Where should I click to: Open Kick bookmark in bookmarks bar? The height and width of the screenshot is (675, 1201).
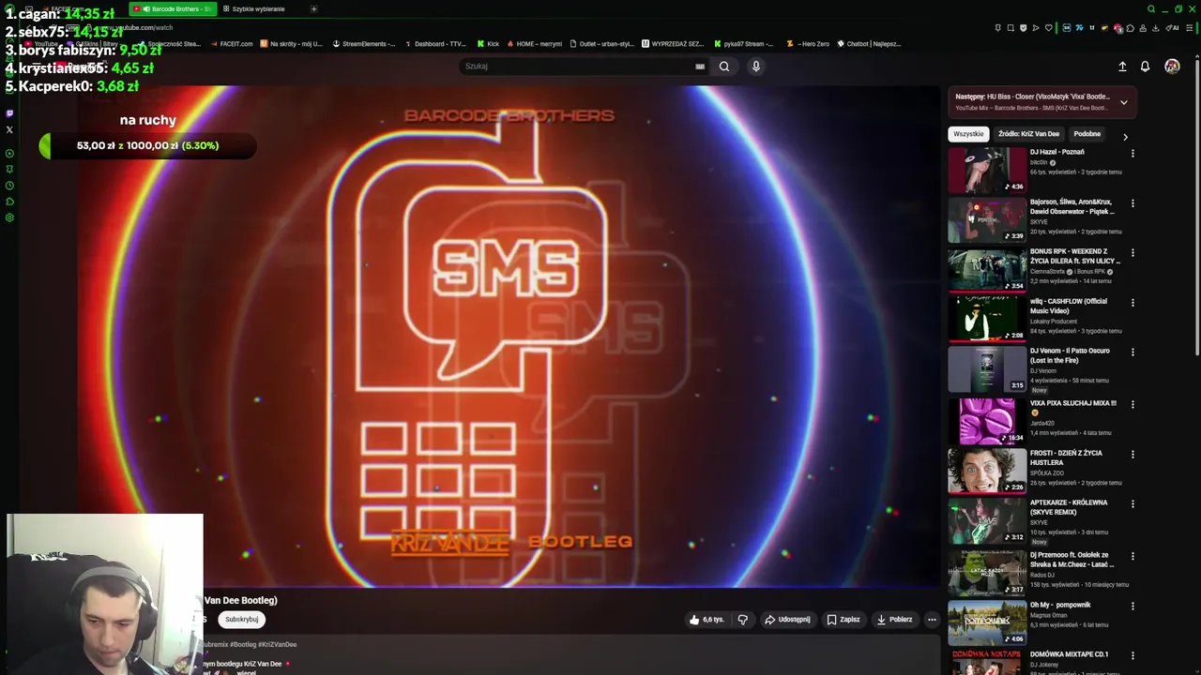488,44
